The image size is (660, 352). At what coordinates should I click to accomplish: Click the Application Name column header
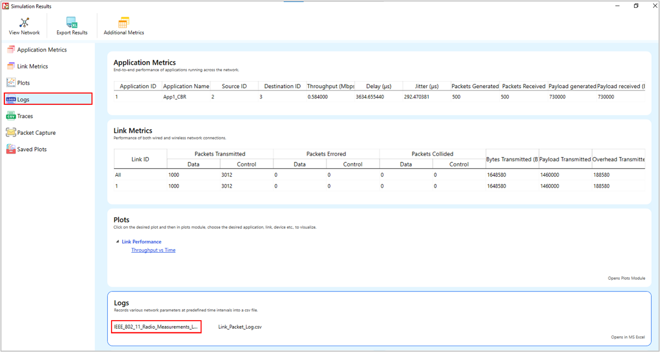coord(186,86)
